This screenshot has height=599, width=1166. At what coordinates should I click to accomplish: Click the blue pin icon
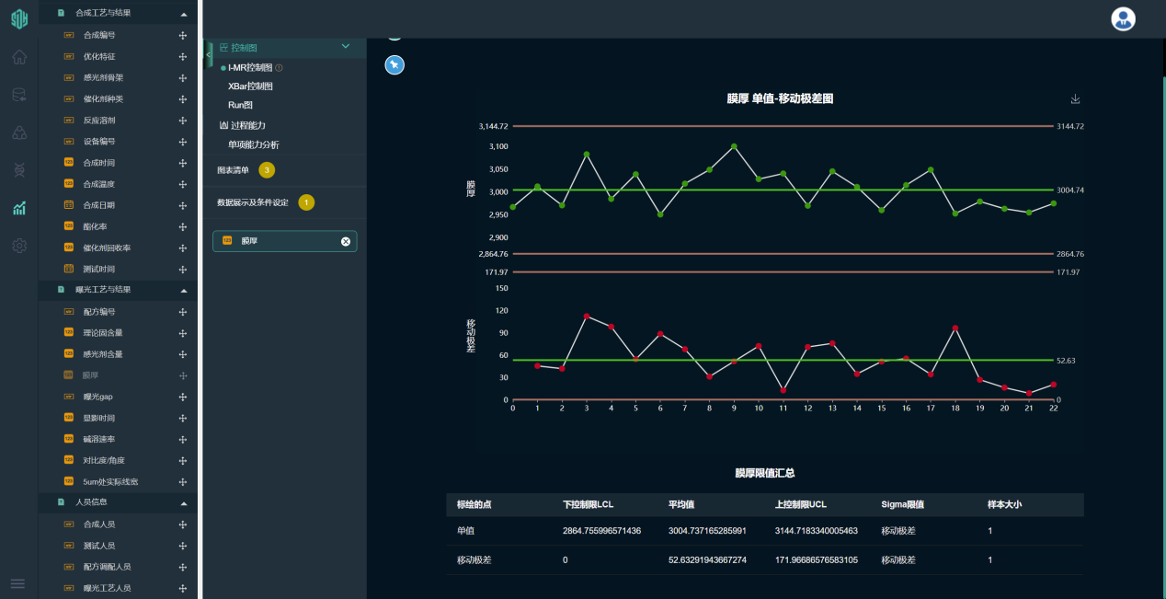tap(394, 64)
